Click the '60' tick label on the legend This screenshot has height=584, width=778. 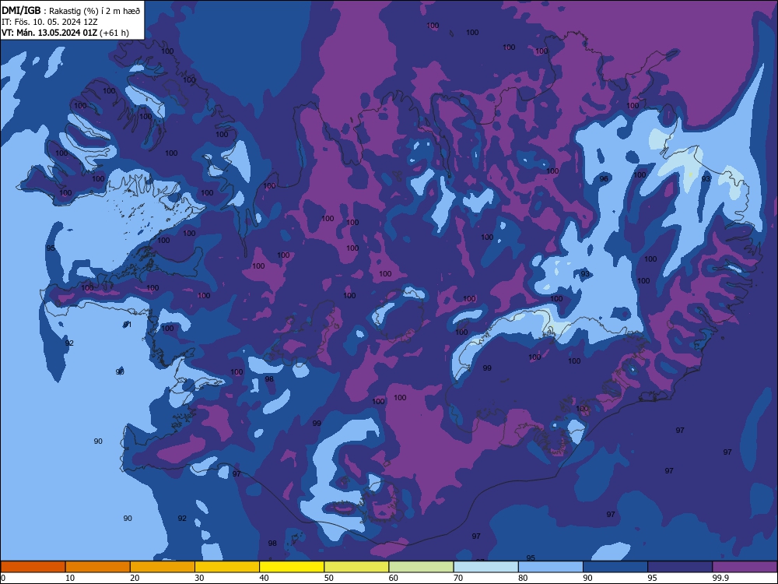point(394,578)
